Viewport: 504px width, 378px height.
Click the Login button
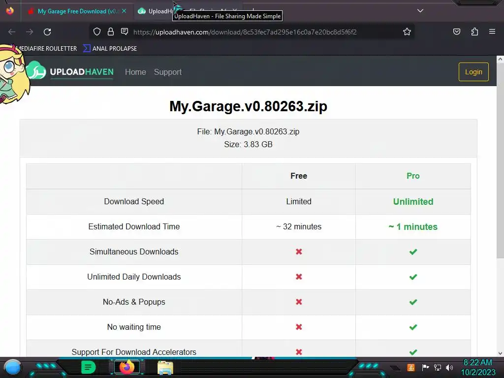click(473, 72)
